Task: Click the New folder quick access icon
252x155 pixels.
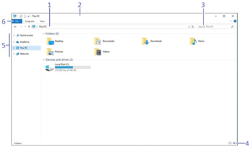Action: pyautogui.click(x=25, y=16)
